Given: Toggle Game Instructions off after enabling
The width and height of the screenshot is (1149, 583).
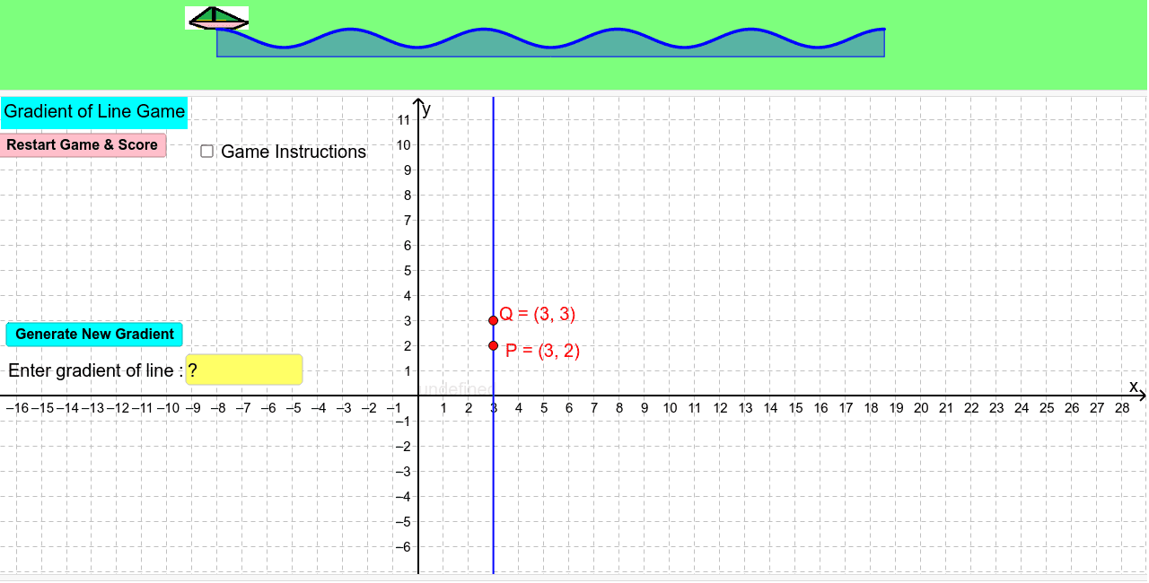Looking at the screenshot, I should (x=206, y=151).
